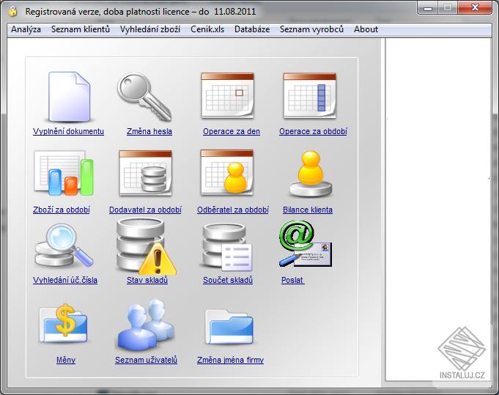
Task: Follow the Zboží za období link
Action: [x=62, y=210]
